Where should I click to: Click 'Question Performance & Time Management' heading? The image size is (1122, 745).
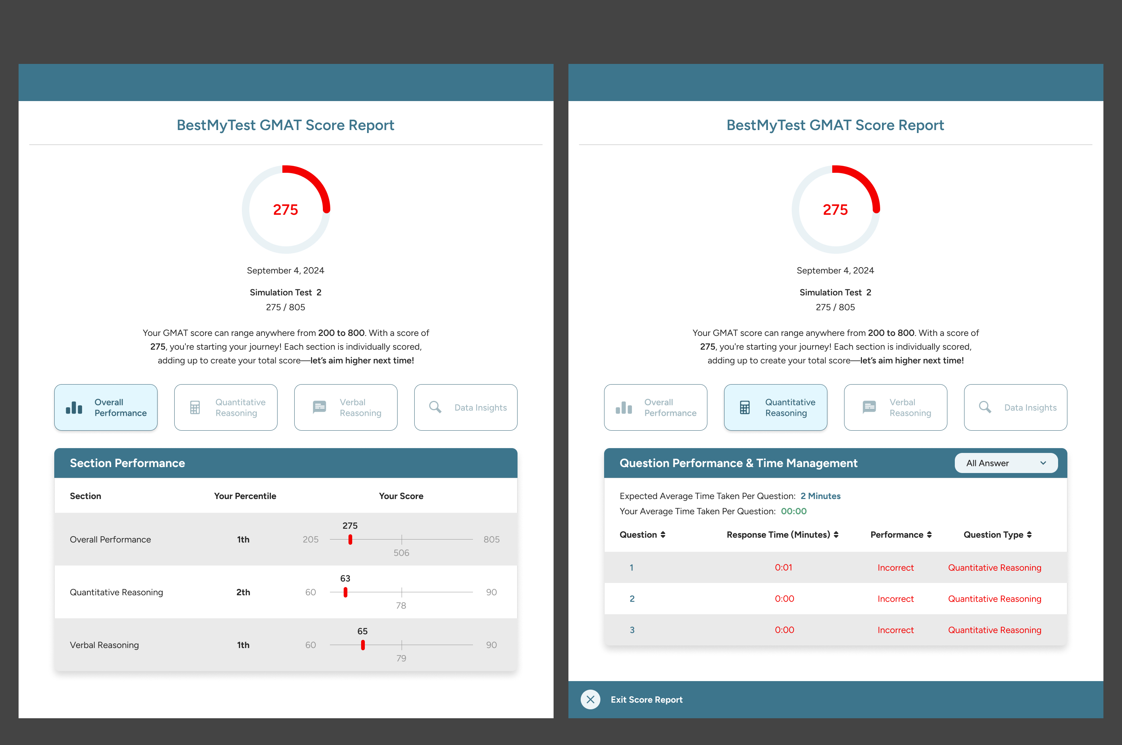coord(739,463)
